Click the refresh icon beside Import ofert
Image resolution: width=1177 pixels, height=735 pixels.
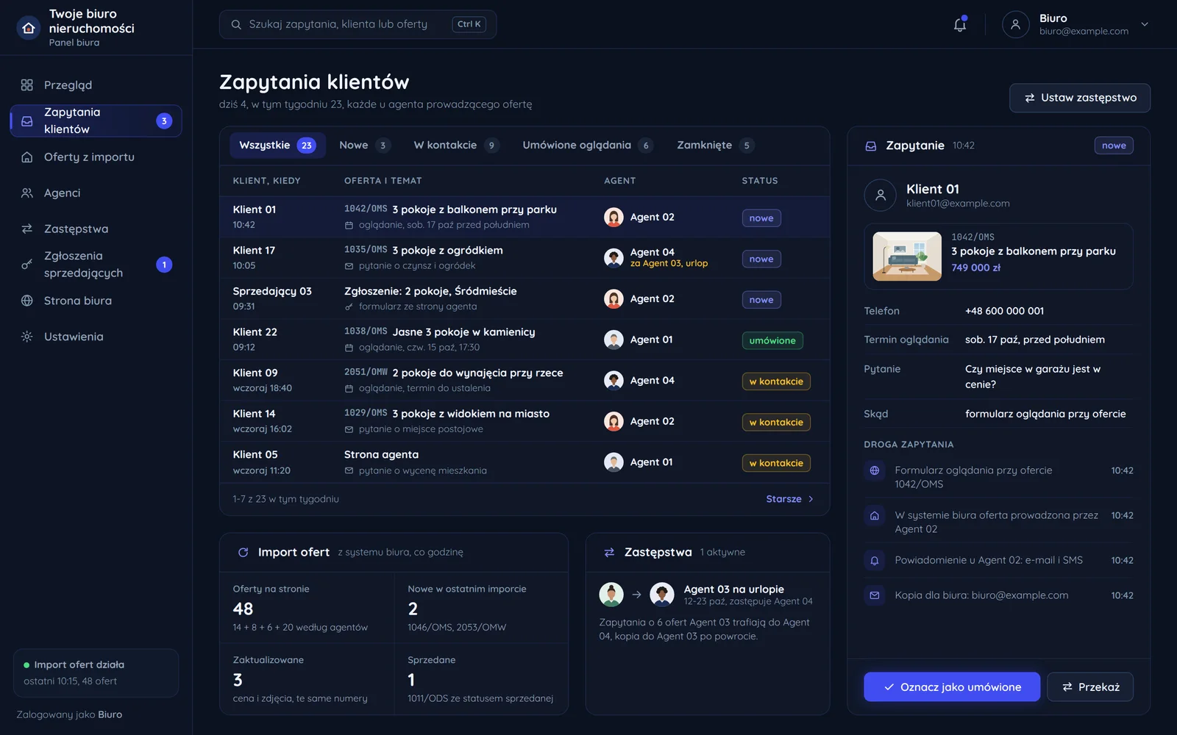(243, 553)
